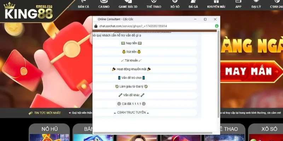Click the TIN TỨC MỚI NHẤT label
The image size is (283, 141).
[x=48, y=113]
